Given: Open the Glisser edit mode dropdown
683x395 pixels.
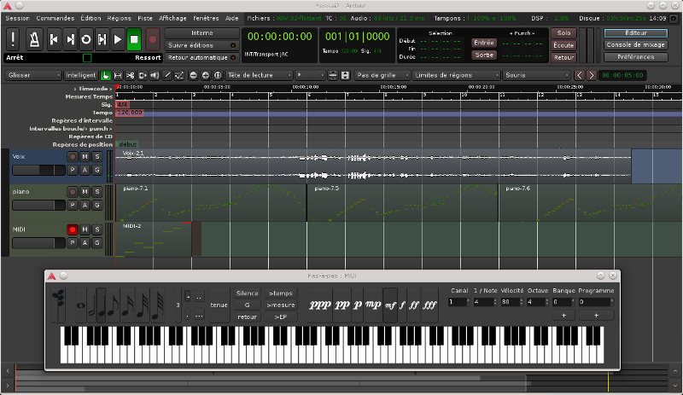Looking at the screenshot, I should [32, 75].
